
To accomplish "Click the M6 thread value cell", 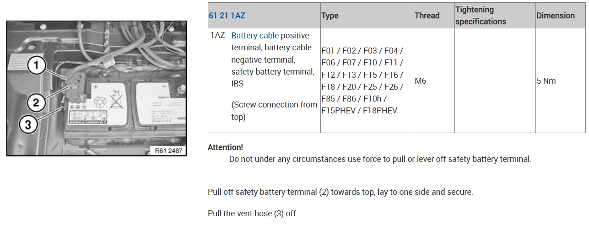I will (x=421, y=81).
